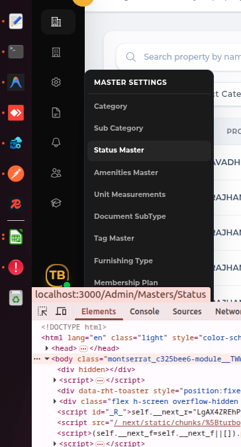Click the ellipsis actions beside body row
The width and height of the screenshot is (241, 447).
[37, 359]
